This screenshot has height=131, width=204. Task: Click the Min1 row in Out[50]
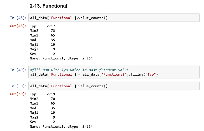[42, 103]
